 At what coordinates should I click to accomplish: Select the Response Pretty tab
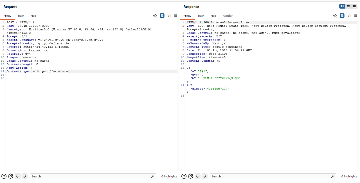[187, 16]
